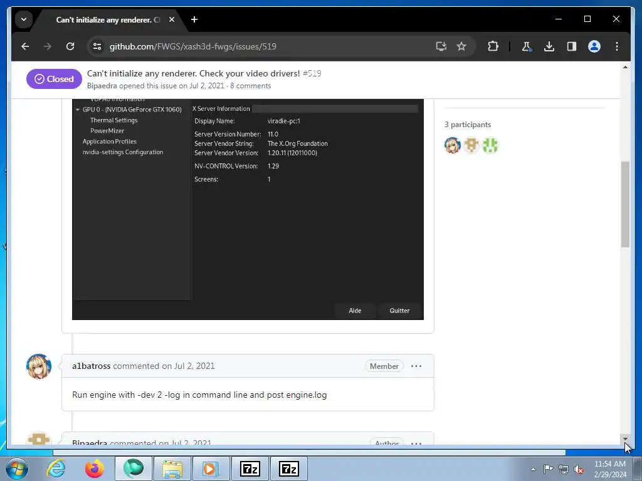The width and height of the screenshot is (642, 481).
Task: Click the green globe browser taskbar icon
Action: tap(134, 468)
